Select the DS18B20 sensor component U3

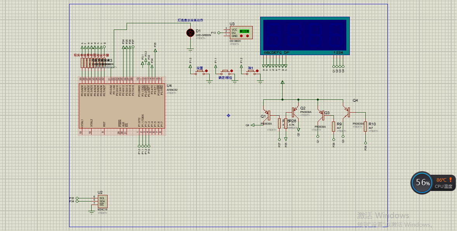(241, 33)
